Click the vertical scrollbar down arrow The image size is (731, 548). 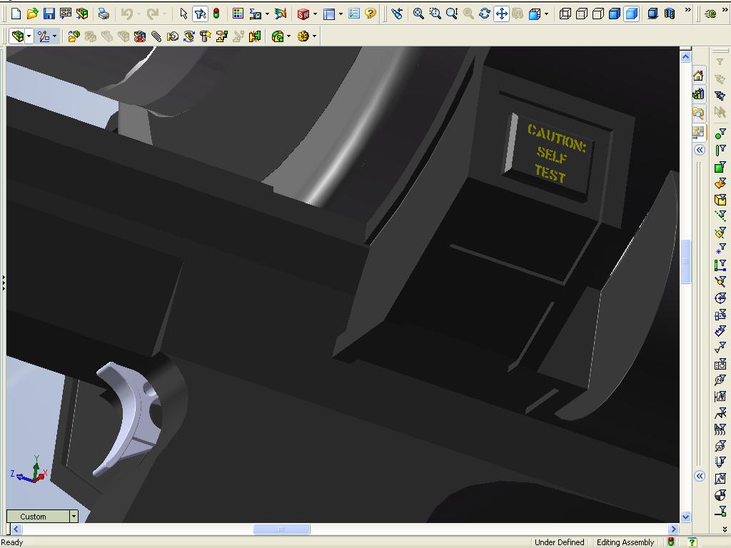tap(685, 517)
